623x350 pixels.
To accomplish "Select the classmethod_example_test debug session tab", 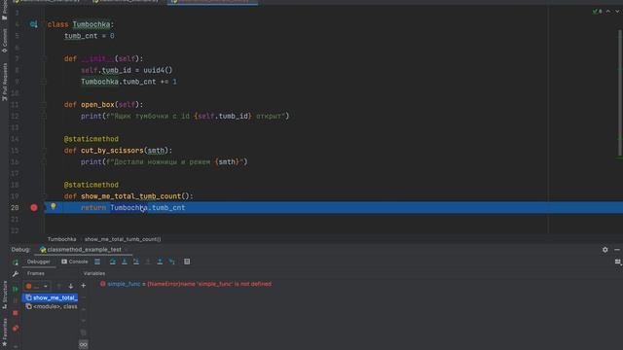I will point(81,250).
